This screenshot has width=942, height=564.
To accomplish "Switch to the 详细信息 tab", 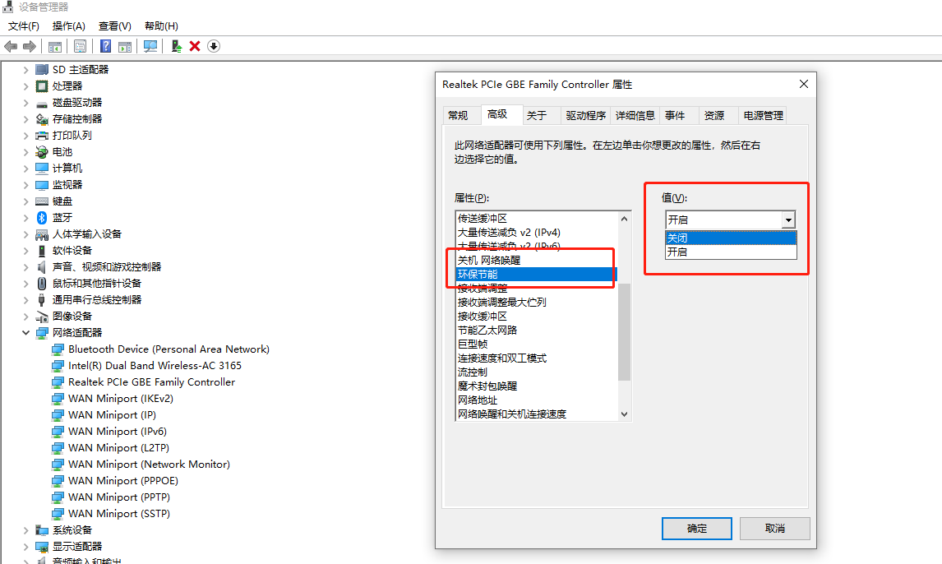I will (635, 115).
